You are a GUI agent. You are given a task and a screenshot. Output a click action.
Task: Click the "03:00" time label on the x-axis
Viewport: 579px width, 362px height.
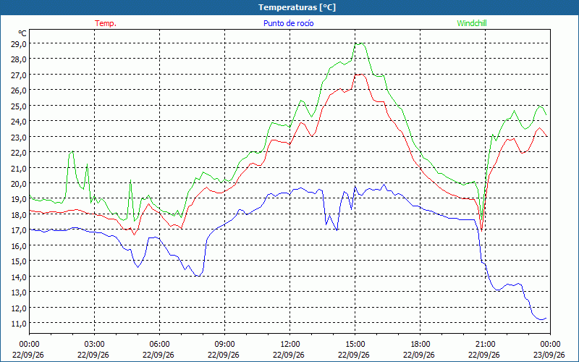point(95,345)
